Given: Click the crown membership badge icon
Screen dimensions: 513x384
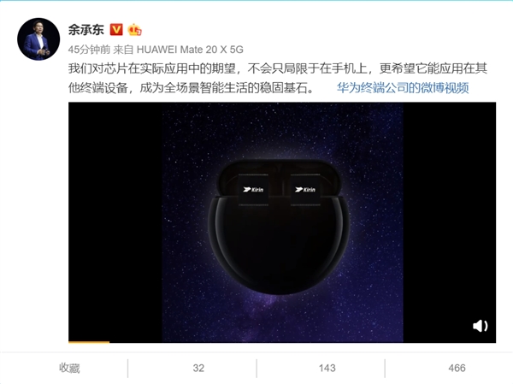Looking at the screenshot, I should click(134, 29).
